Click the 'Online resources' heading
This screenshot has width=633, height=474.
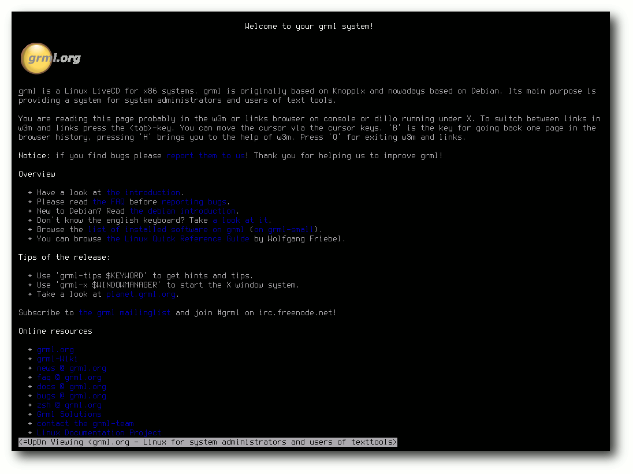tap(55, 331)
